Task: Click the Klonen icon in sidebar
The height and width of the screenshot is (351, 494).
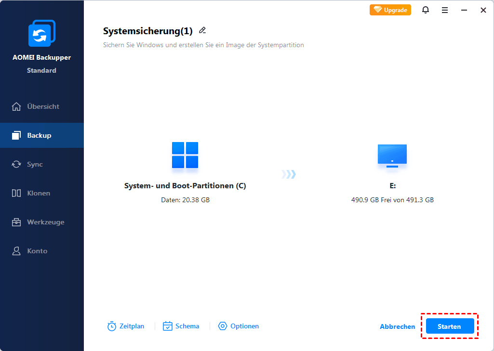Action: pos(16,193)
